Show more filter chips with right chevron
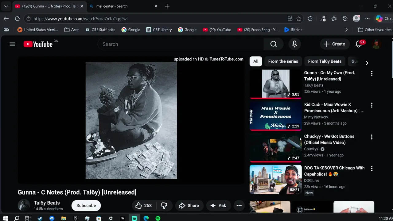 [367, 63]
